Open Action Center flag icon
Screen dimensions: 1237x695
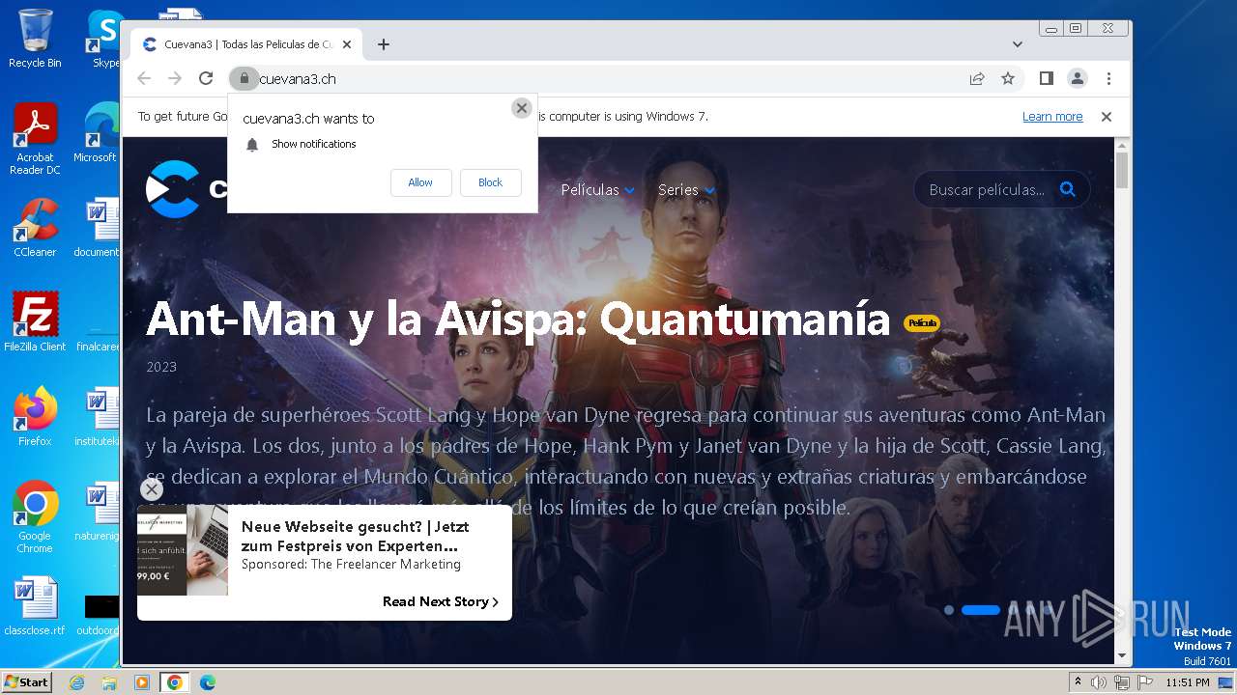(x=1145, y=682)
